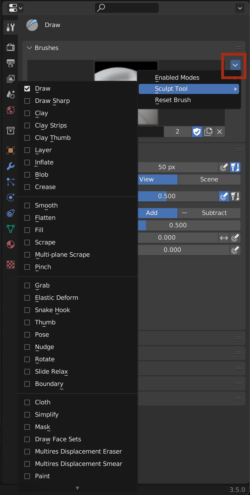Image resolution: width=250 pixels, height=495 pixels.
Task: Open Enabled Modes menu entry
Action: click(189, 78)
